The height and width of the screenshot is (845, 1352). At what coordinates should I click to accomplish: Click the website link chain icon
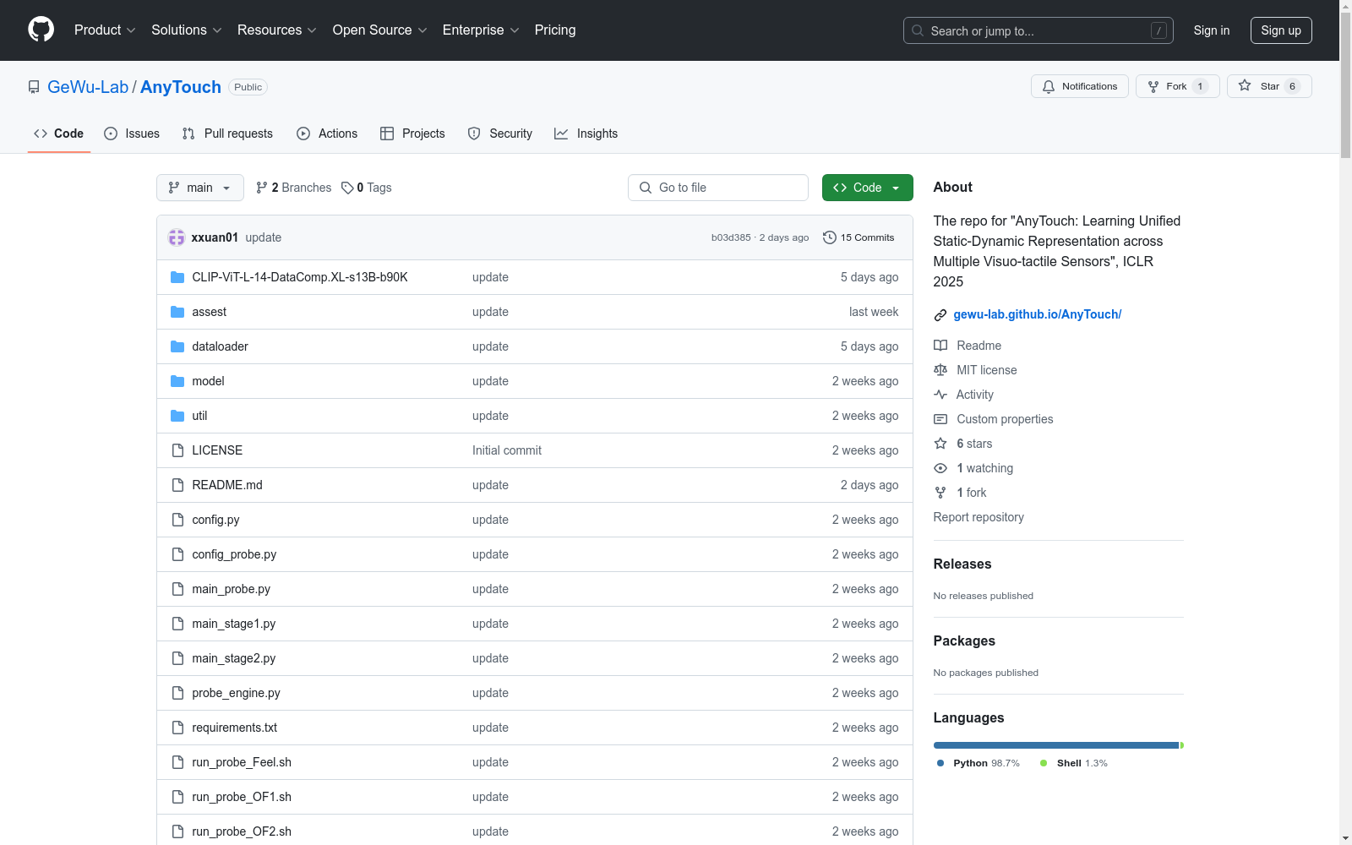(940, 315)
